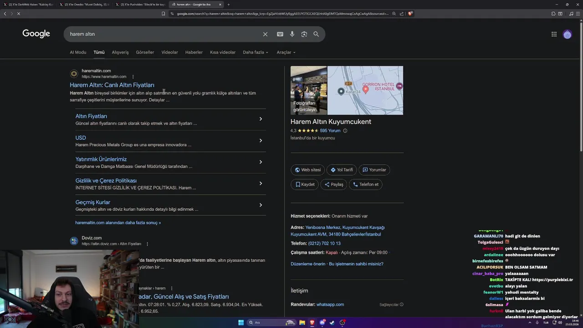Open Discord from the taskbar
The width and height of the screenshot is (583, 328).
point(322,323)
